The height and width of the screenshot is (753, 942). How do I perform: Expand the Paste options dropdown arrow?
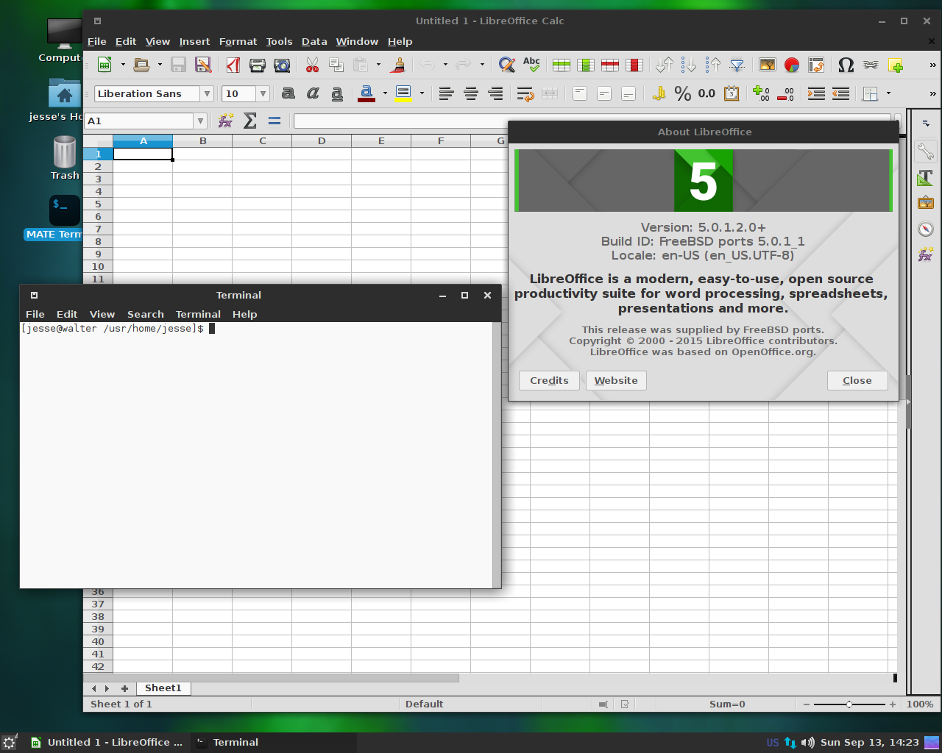tap(378, 65)
